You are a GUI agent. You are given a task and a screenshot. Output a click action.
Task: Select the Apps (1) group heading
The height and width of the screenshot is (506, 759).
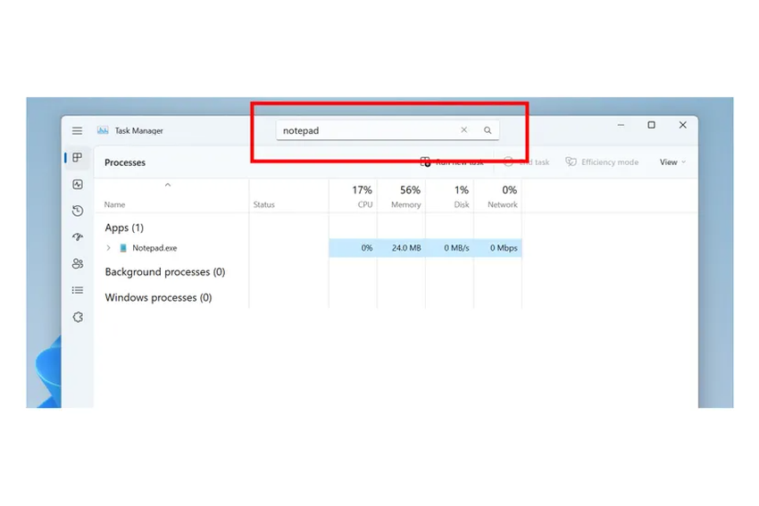pos(124,228)
